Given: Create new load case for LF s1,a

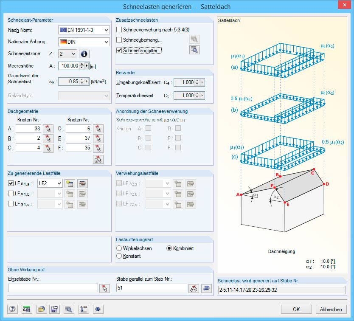Looking at the screenshot, I should pyautogui.click(x=70, y=183).
